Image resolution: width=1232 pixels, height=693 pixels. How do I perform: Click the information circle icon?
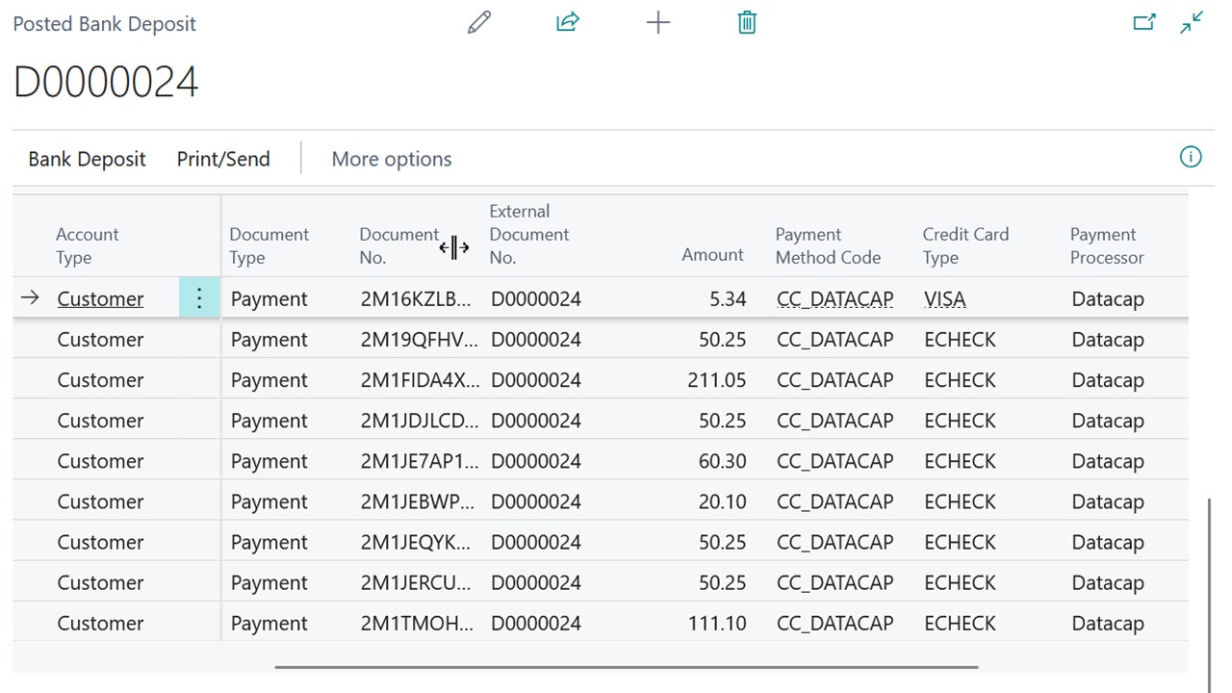point(1191,157)
